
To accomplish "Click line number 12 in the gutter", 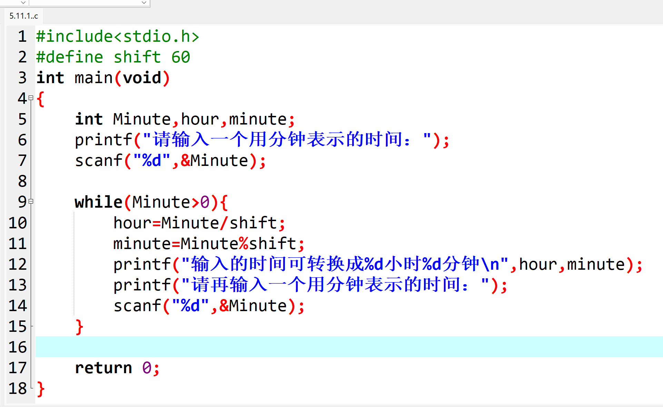I will [18, 264].
